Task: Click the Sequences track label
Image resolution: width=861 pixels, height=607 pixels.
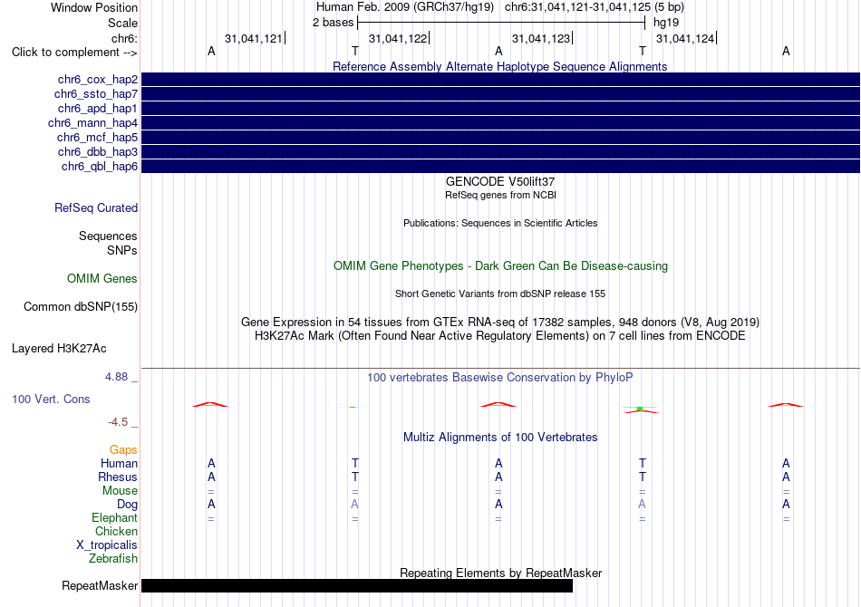Action: 108,236
